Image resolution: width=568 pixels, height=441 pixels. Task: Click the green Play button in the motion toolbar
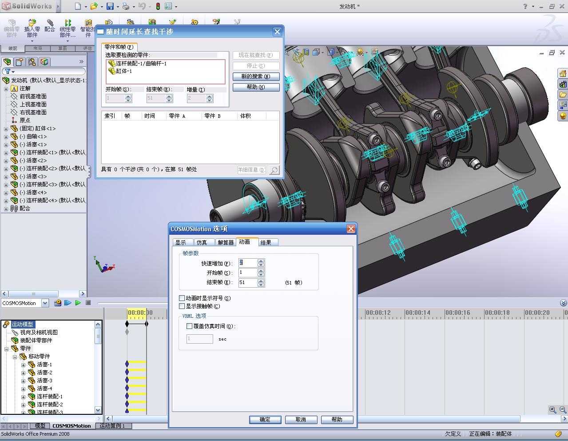(x=78, y=303)
